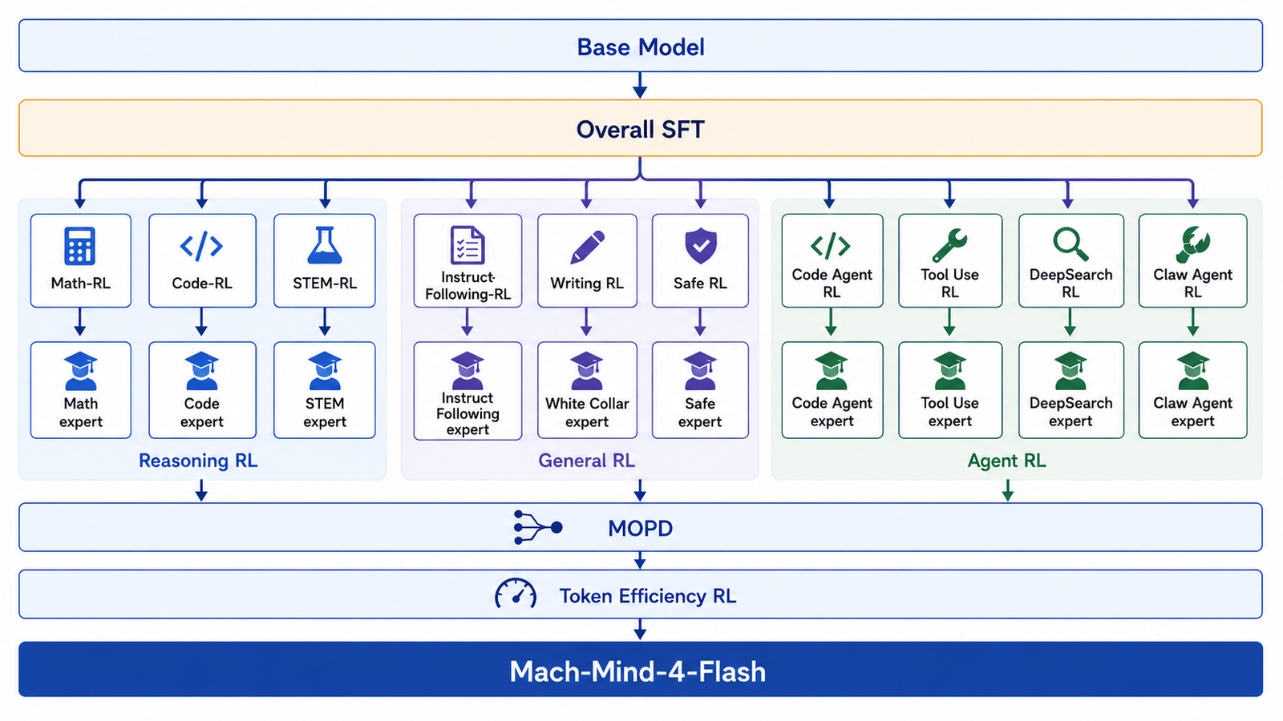Click the 'MOPD' label
The height and width of the screenshot is (721, 1283).
point(640,528)
